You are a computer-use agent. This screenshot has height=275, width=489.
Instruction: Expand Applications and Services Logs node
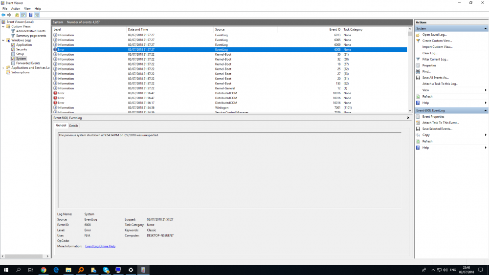3,67
